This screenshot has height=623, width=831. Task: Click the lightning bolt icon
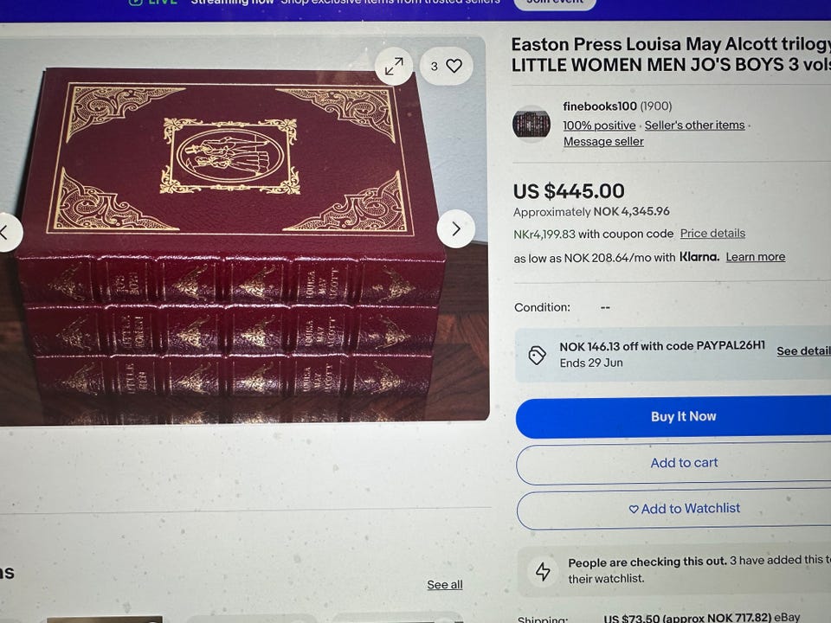(x=543, y=571)
